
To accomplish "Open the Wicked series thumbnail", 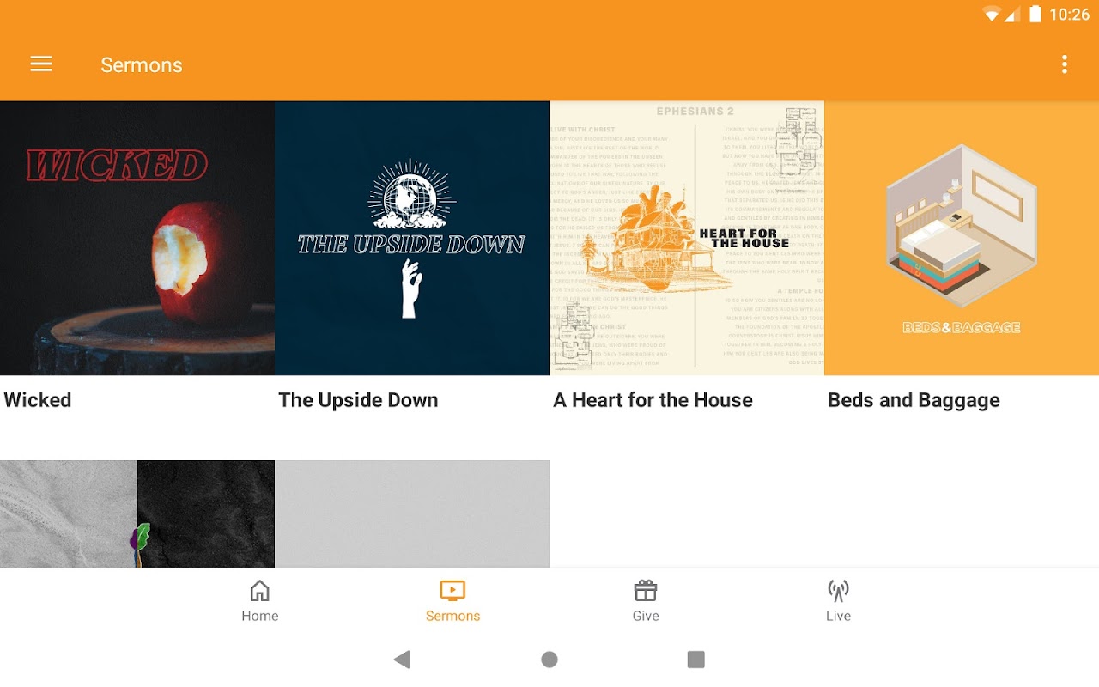I will 137,238.
